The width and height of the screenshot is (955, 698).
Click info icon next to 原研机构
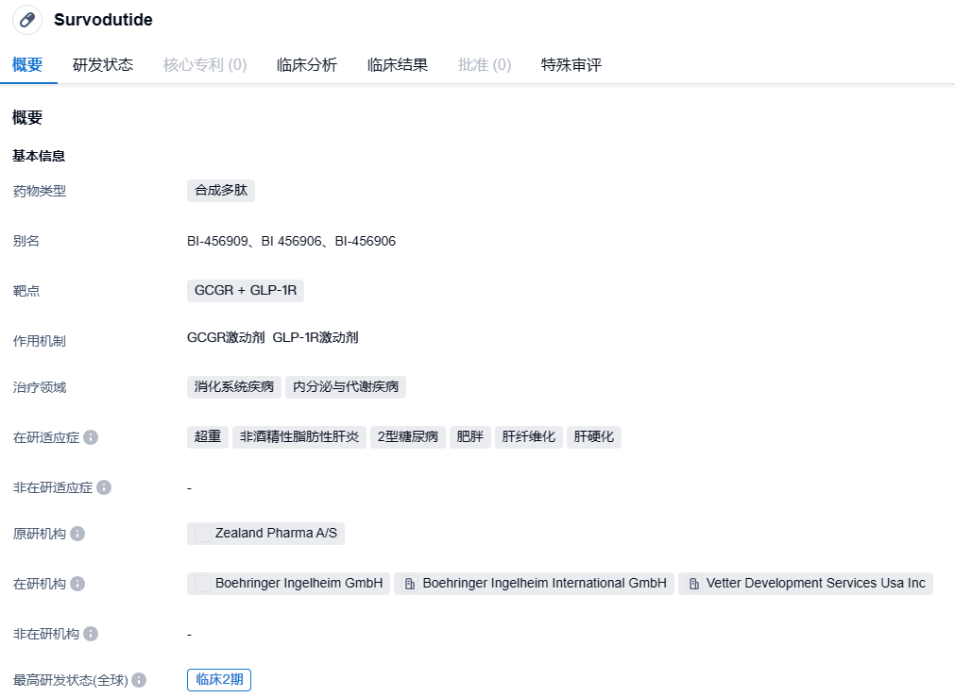[77, 534]
